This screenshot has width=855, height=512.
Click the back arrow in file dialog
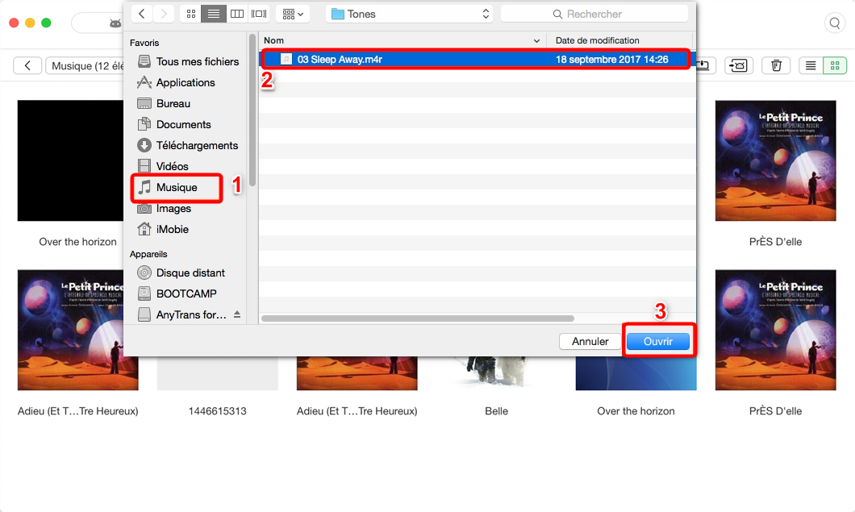coord(142,14)
